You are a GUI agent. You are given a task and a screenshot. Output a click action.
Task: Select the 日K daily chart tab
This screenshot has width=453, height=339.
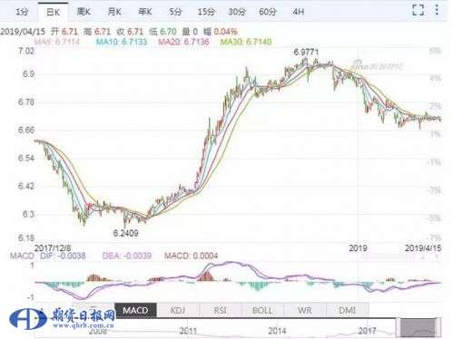pyautogui.click(x=54, y=12)
